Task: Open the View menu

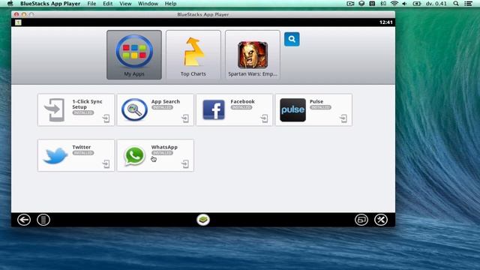Action: [x=125, y=4]
